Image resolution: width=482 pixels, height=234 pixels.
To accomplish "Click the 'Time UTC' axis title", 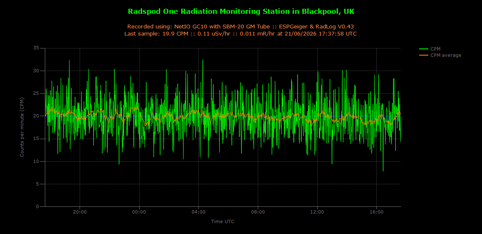I will click(x=223, y=221).
